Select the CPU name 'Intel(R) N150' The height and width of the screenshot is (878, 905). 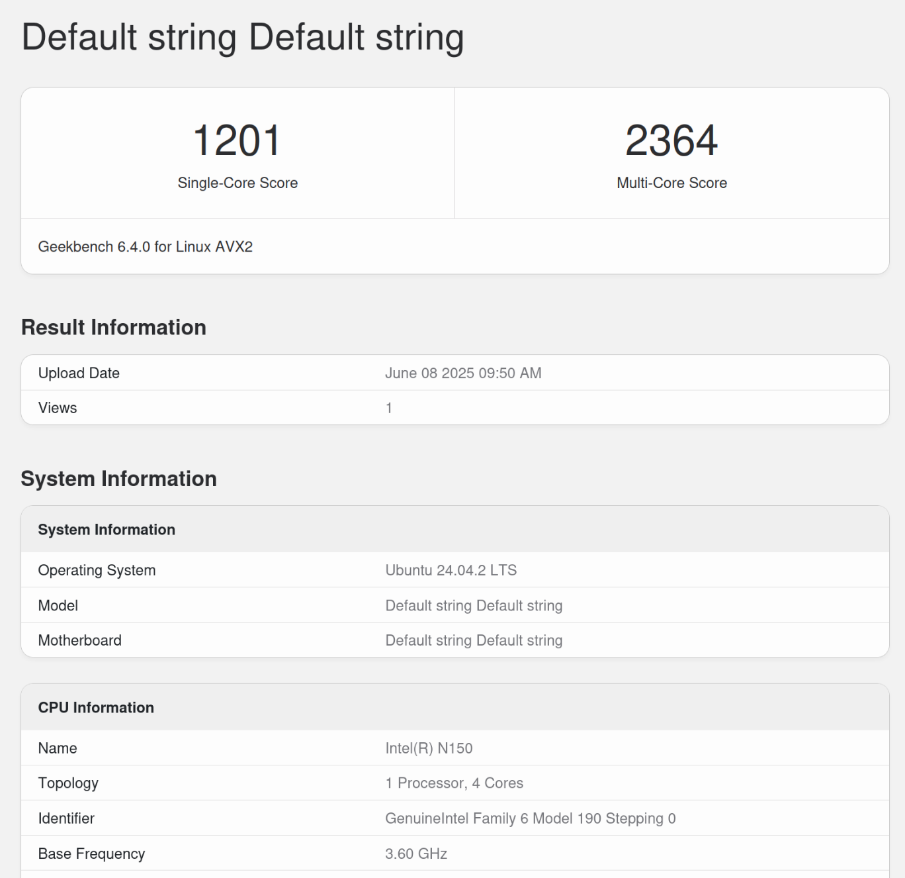[429, 748]
